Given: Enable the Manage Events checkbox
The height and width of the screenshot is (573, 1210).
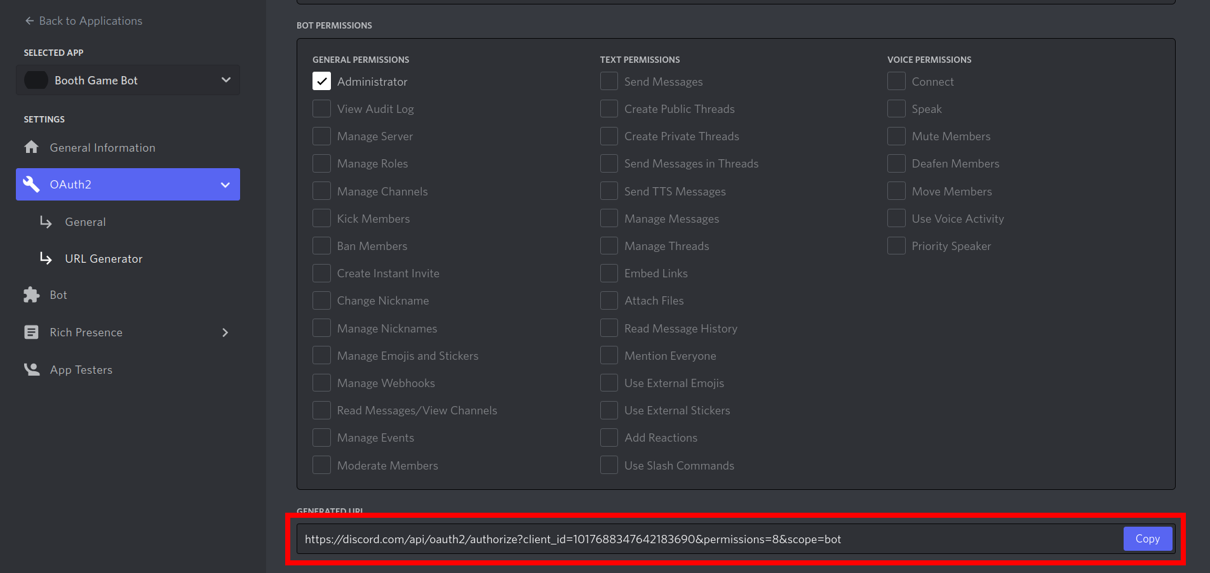Looking at the screenshot, I should [x=322, y=437].
